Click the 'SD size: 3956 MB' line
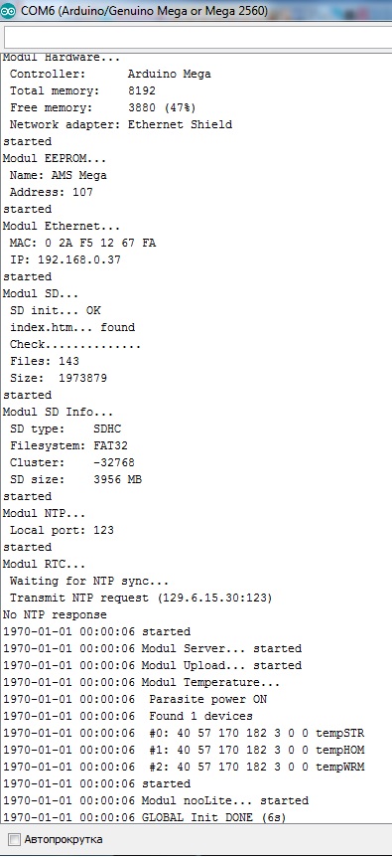The image size is (392, 858). (x=75, y=479)
